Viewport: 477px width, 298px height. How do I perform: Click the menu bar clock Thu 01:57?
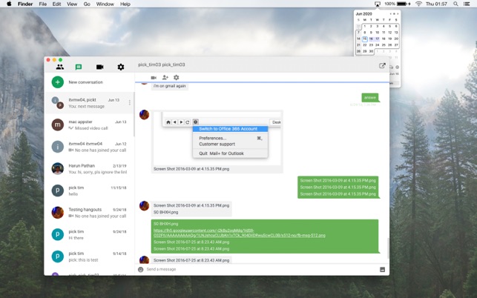tap(436, 4)
